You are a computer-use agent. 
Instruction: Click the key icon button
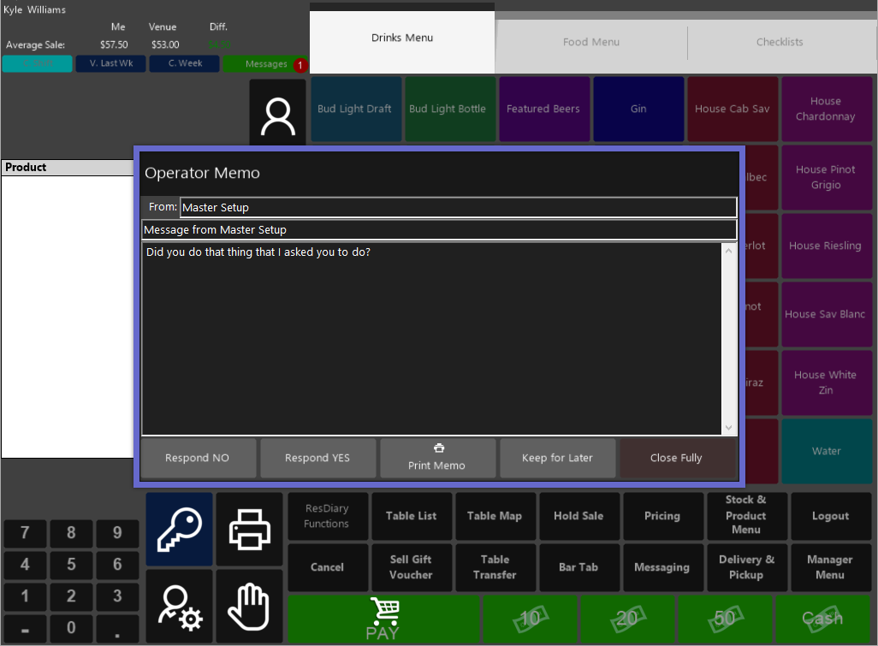(179, 529)
